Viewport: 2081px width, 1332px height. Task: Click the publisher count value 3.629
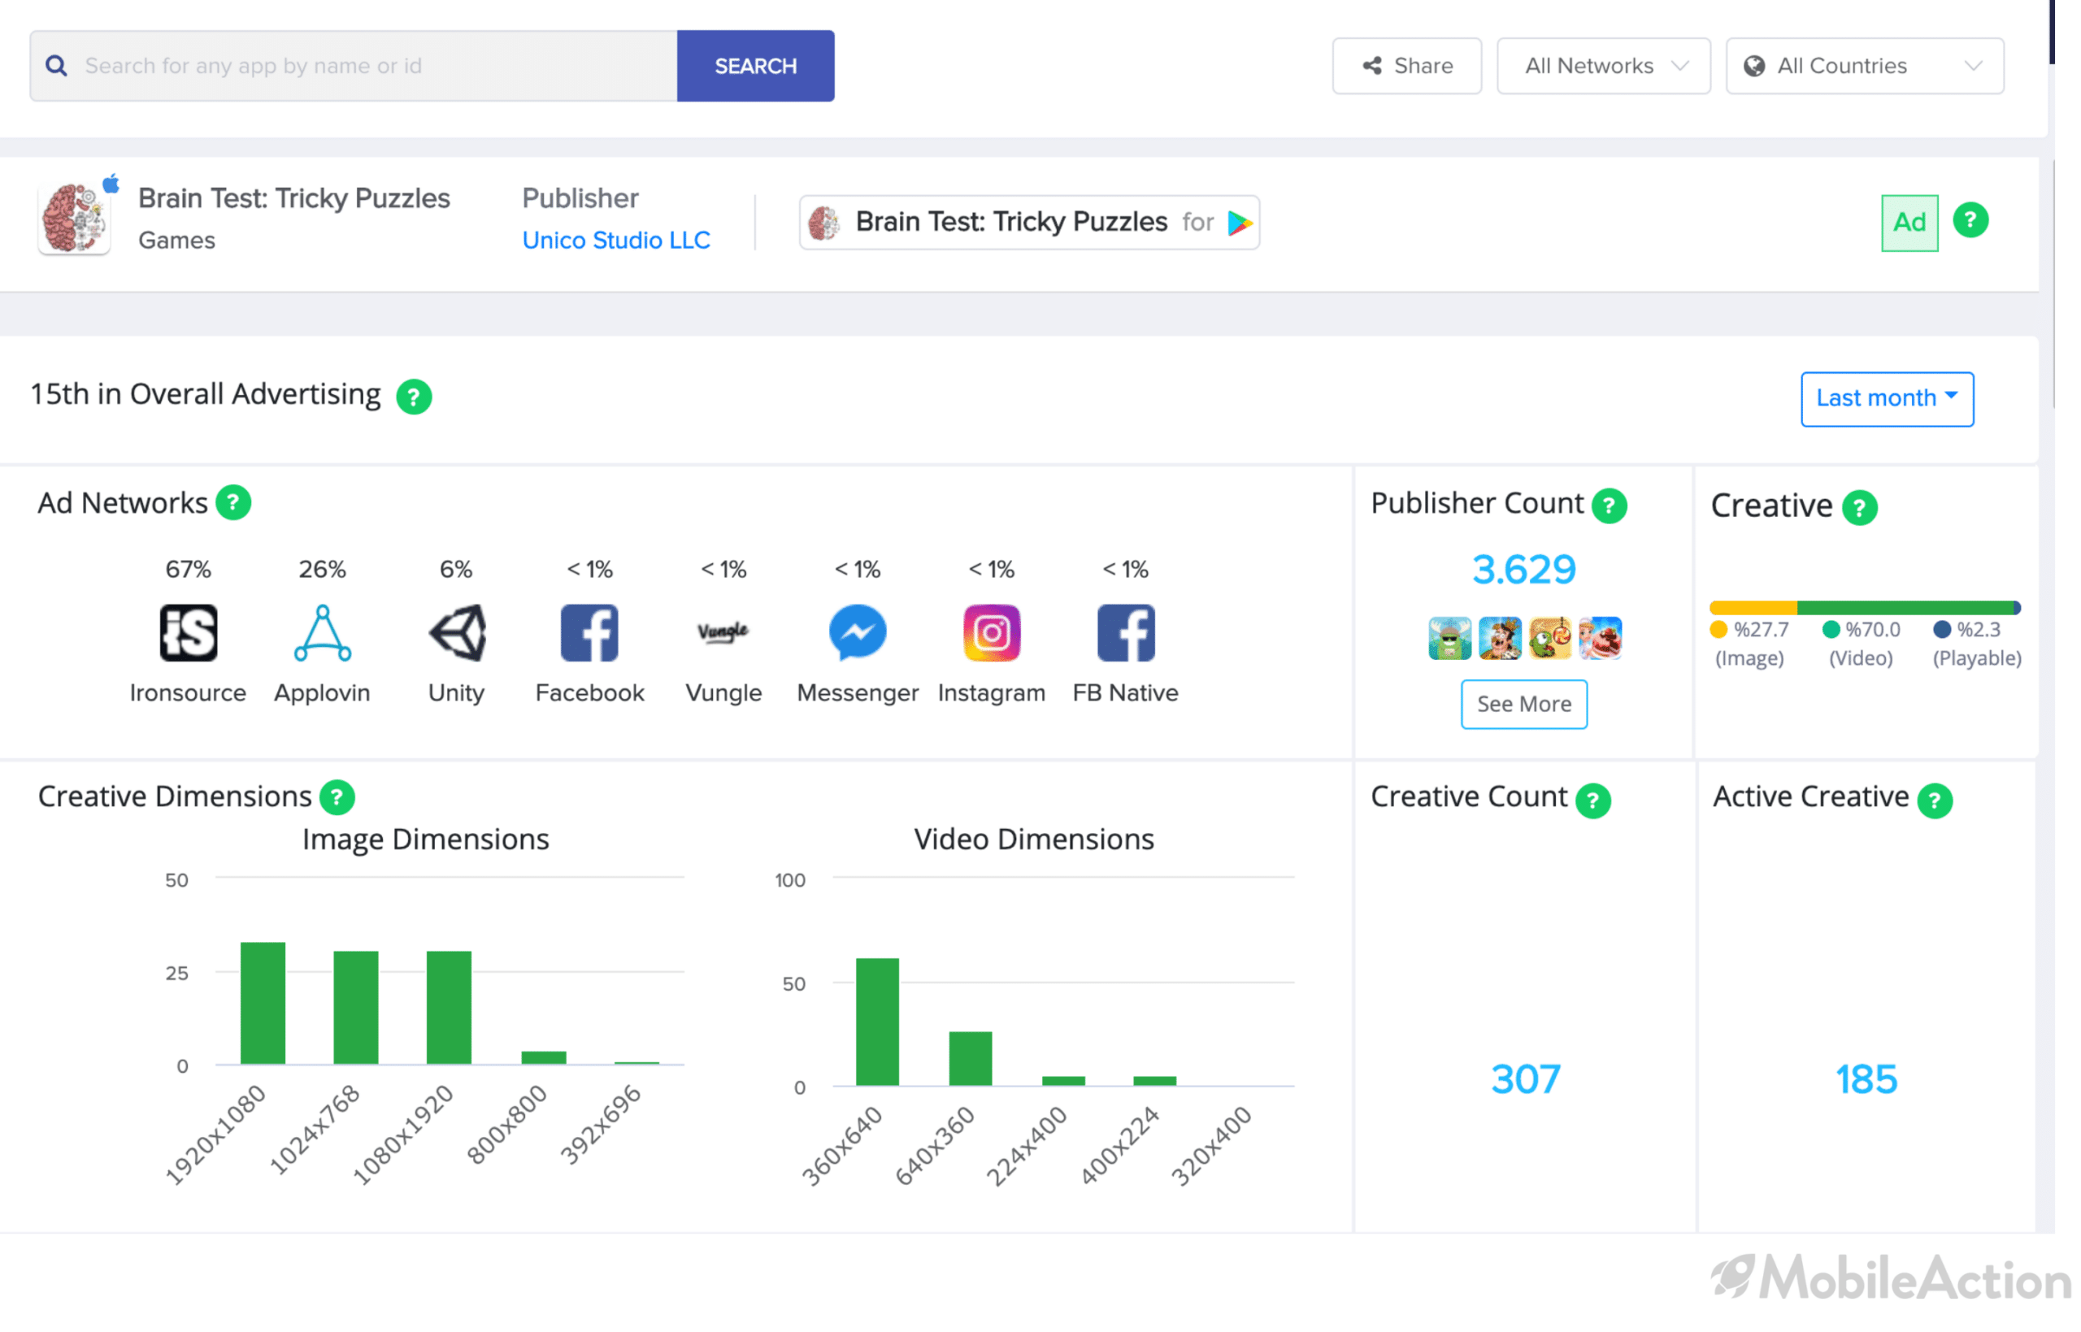1524,570
